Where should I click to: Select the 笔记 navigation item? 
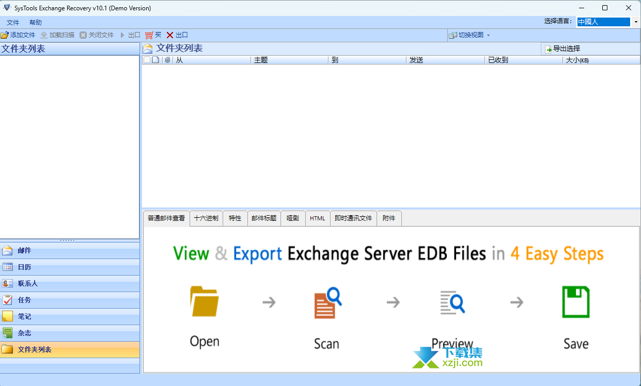point(70,317)
